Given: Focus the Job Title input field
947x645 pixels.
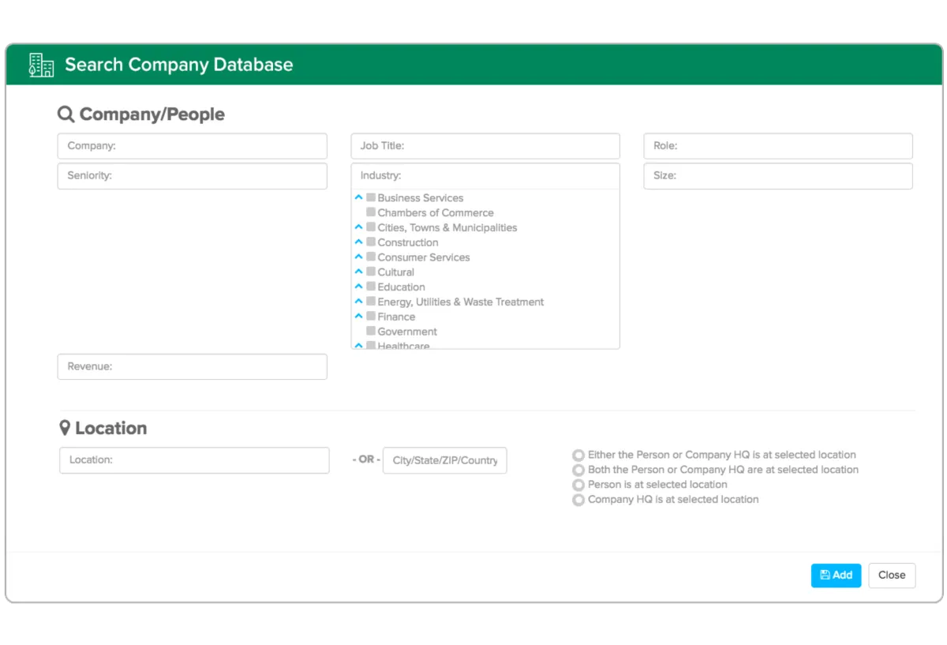Looking at the screenshot, I should 485,146.
